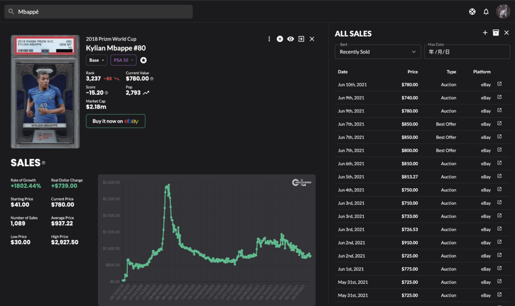This screenshot has height=306, width=515.
Task: Click the Score info icon
Action: [107, 93]
